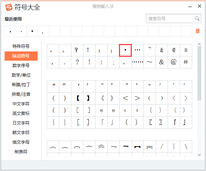Select the 标点符号 category
The width and height of the screenshot is (206, 171).
(21, 56)
